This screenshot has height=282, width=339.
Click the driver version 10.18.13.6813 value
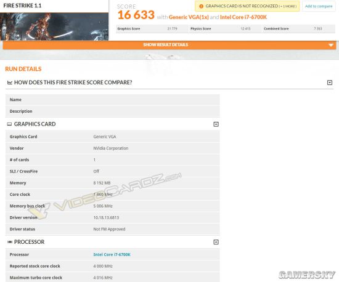point(106,217)
